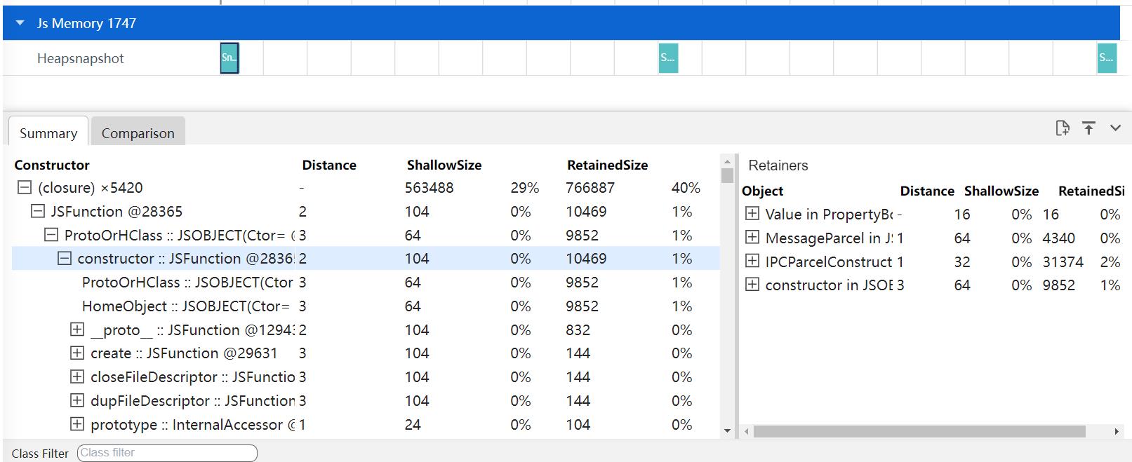Select the middle heap snapshot marker in timeline
This screenshot has height=462, width=1132.
[x=668, y=58]
